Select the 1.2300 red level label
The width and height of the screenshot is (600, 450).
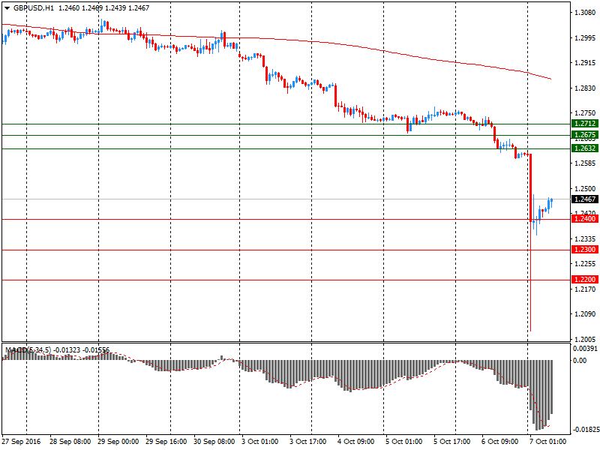tap(585, 250)
